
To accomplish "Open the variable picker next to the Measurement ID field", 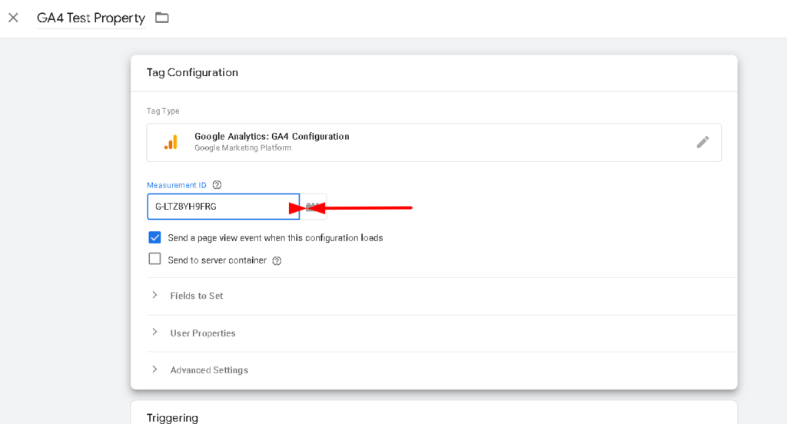I will pos(314,207).
